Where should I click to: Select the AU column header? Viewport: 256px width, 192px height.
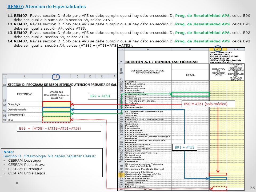(x=235, y=49)
